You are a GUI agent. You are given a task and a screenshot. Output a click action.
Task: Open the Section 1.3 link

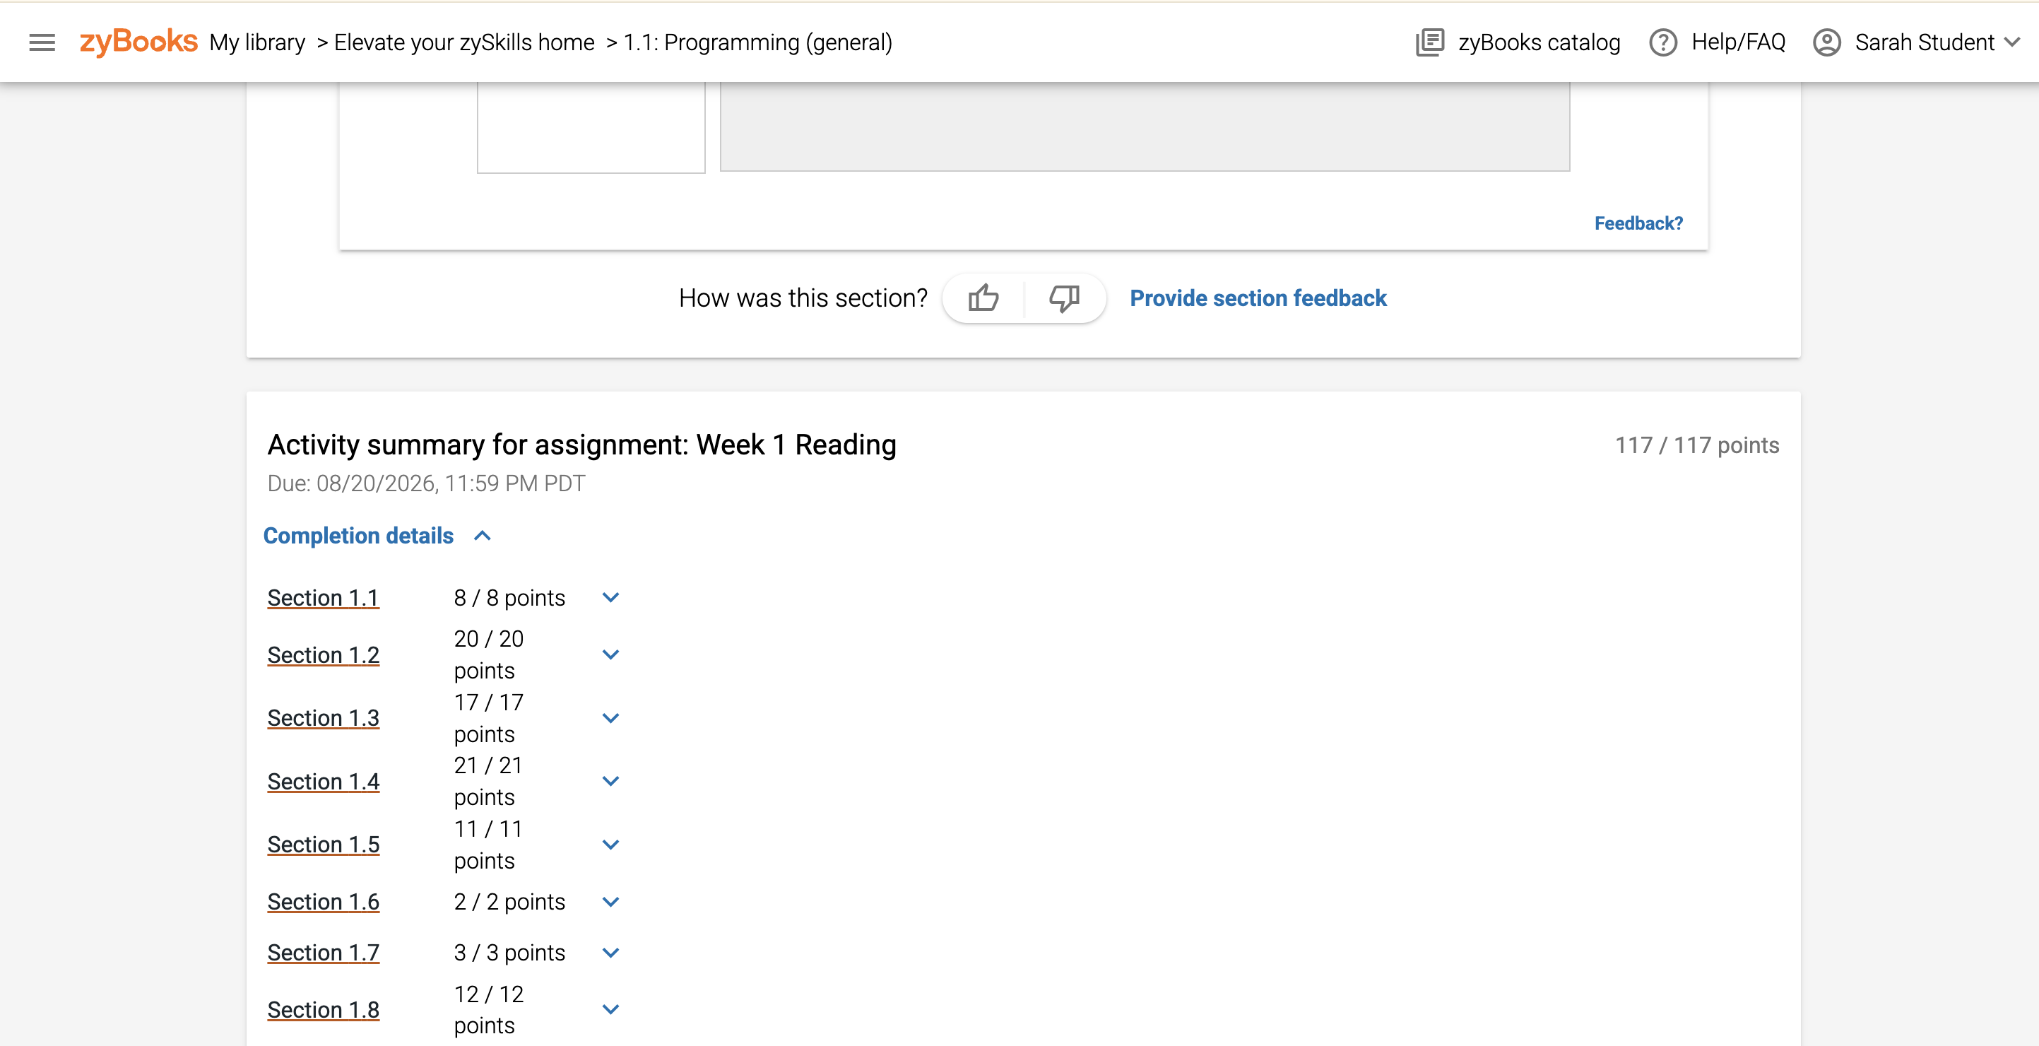click(323, 718)
